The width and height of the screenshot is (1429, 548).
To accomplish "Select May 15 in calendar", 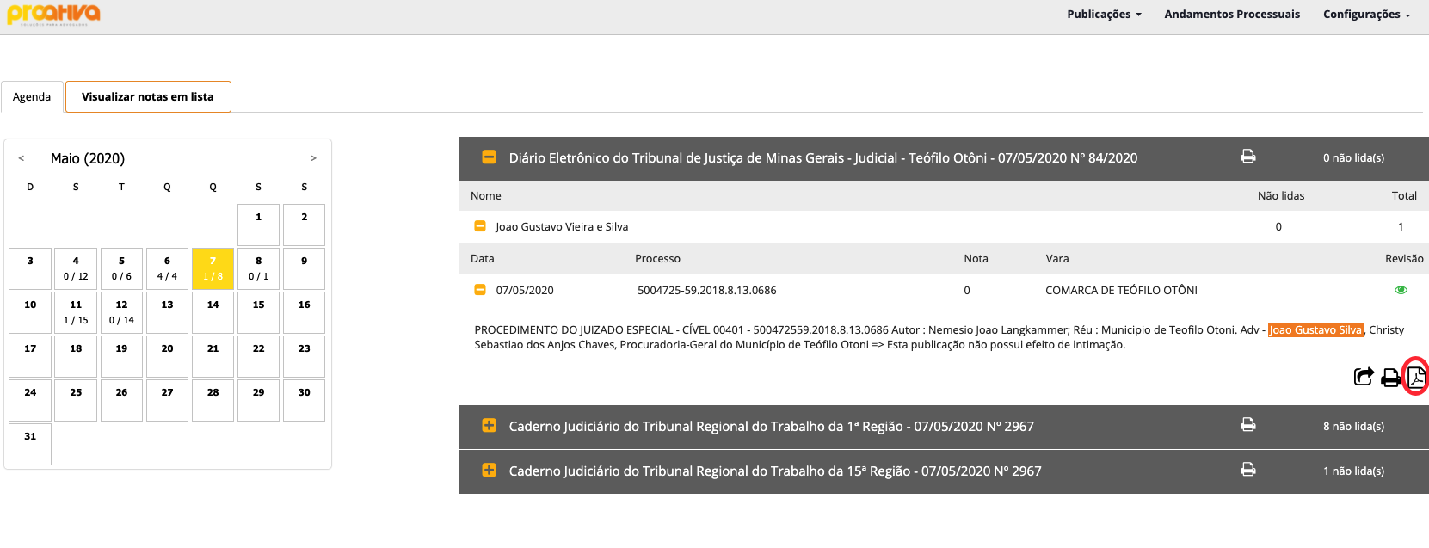I will (258, 312).
